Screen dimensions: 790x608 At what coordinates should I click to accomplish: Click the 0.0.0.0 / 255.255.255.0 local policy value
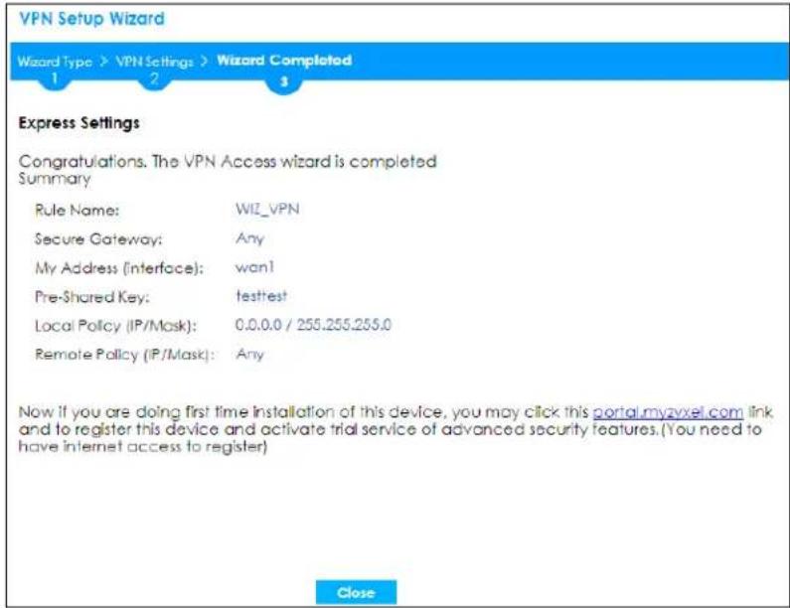(x=313, y=325)
